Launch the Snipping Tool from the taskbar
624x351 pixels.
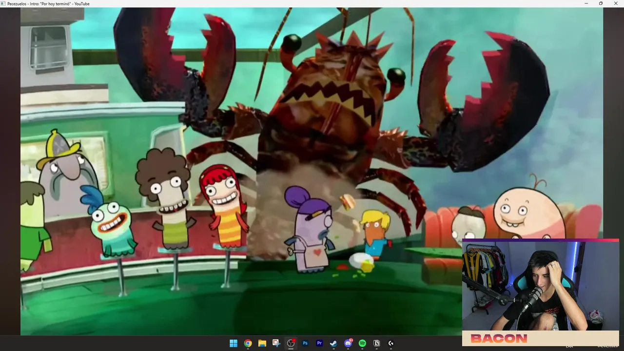coord(276,343)
